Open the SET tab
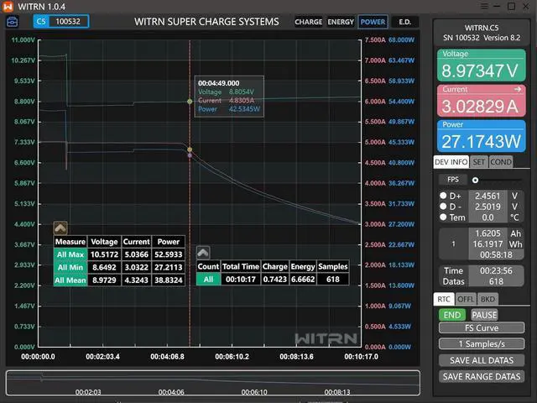Viewport: 537px width, 403px height. coord(478,162)
